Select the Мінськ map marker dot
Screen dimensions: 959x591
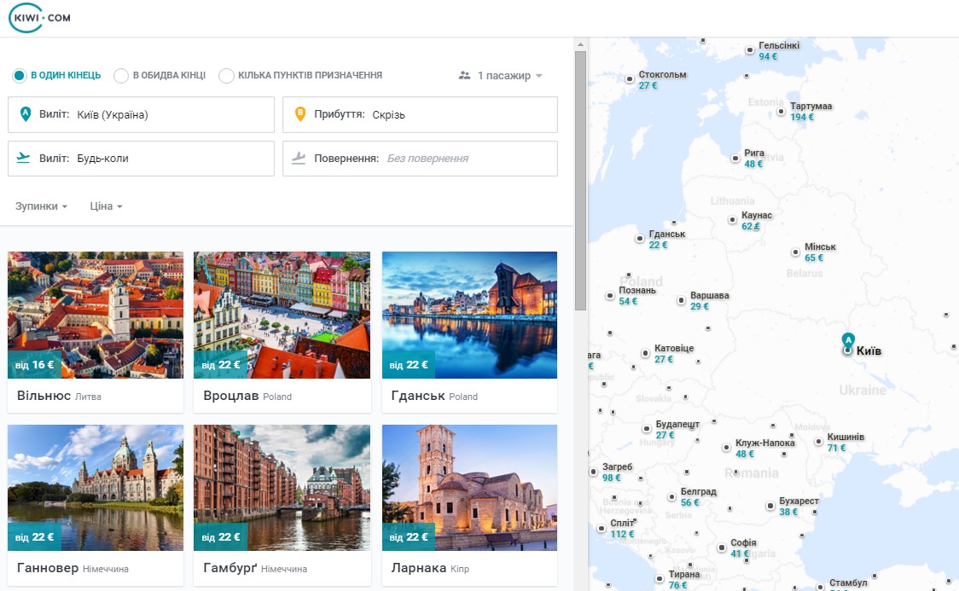[x=795, y=252]
